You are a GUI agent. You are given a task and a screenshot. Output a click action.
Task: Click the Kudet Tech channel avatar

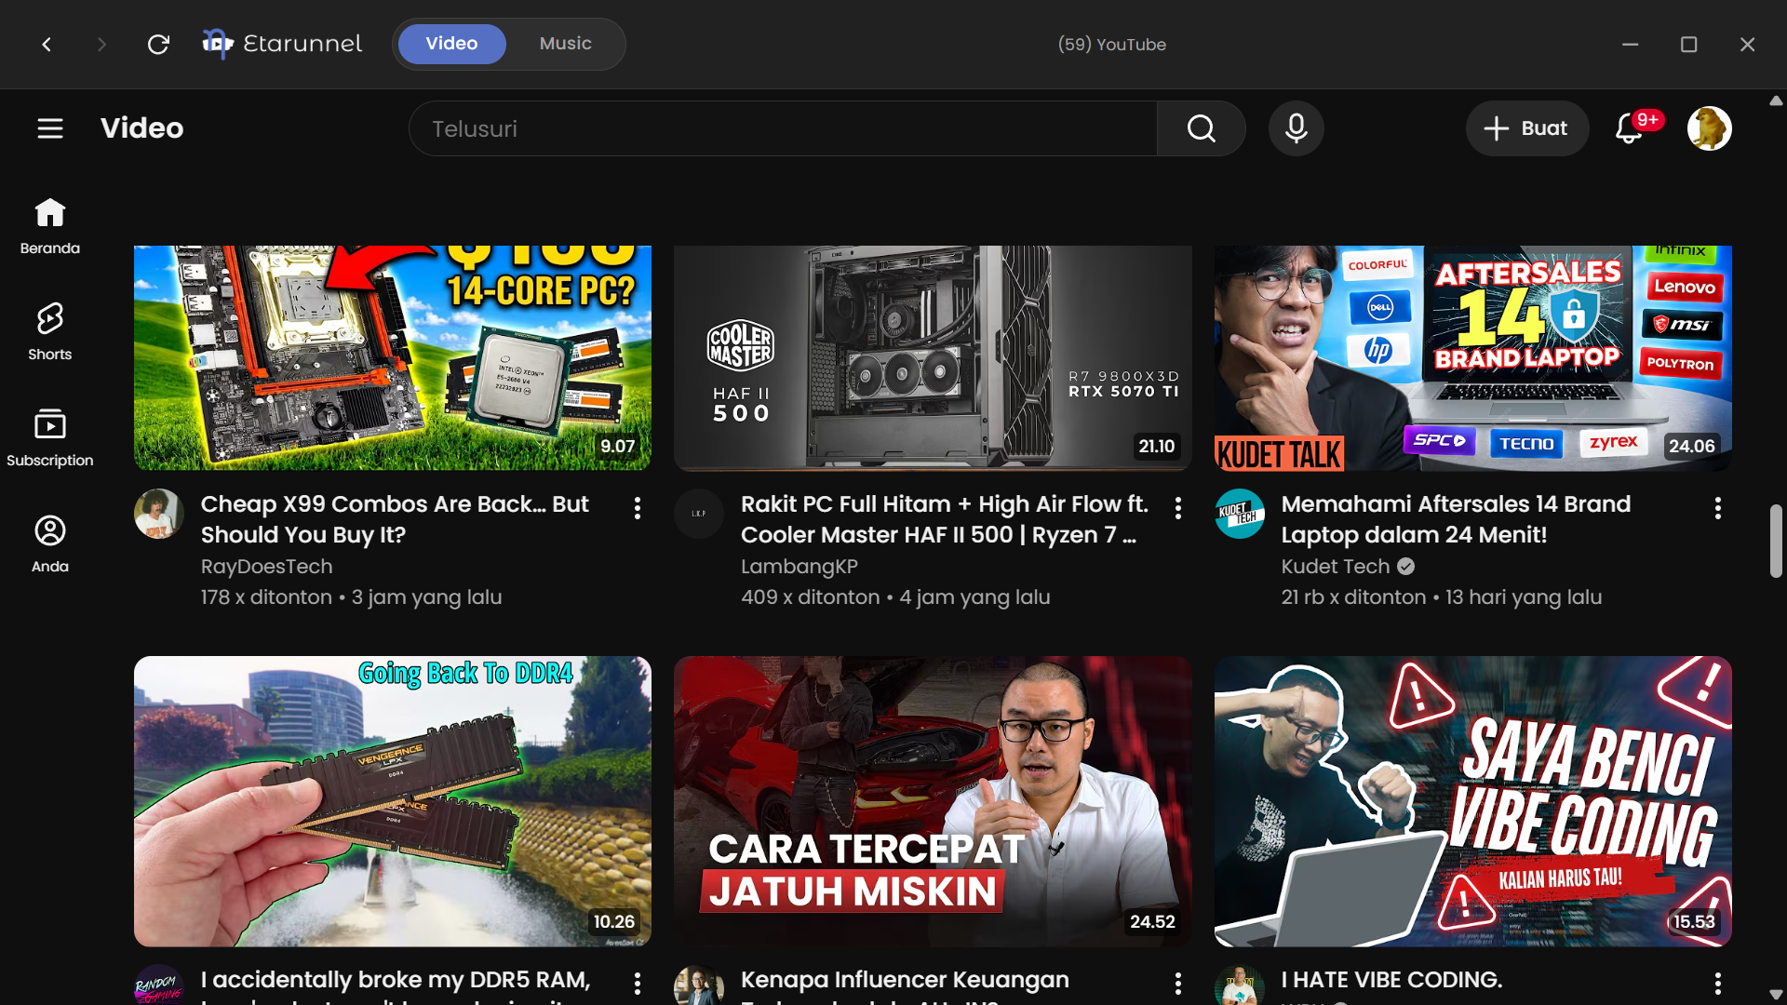(x=1239, y=514)
